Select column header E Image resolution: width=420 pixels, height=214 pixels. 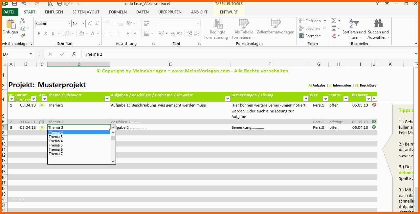(170, 64)
